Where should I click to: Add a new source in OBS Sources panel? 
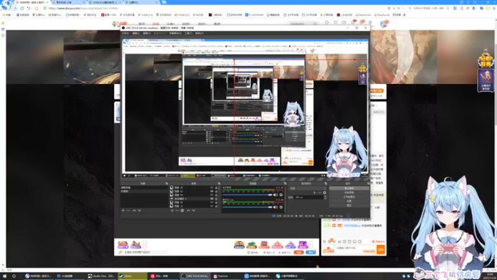point(172,210)
